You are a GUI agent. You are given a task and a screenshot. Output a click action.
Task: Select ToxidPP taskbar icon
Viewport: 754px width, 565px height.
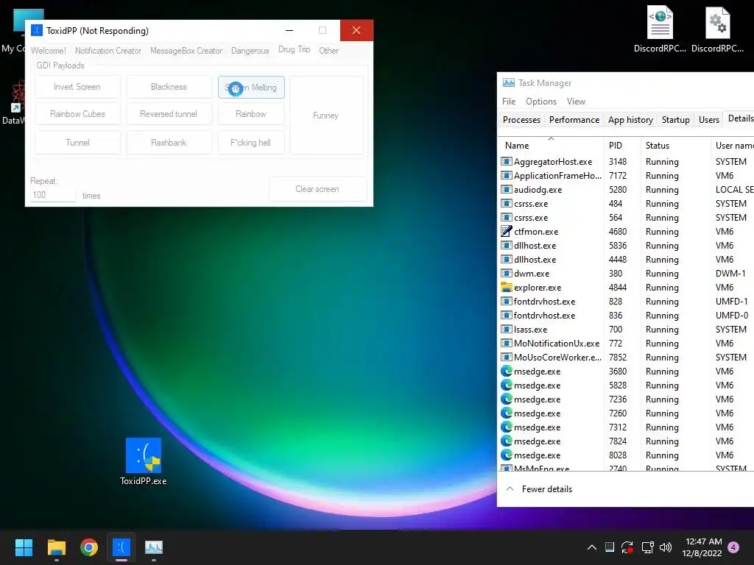coord(121,547)
